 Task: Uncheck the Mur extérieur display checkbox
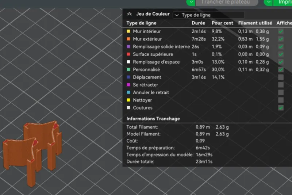coord(281,39)
